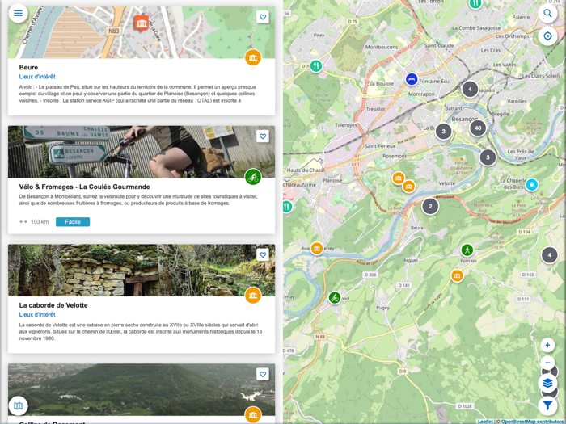The height and width of the screenshot is (424, 566).
Task: Zoom in the map with plus button
Action: [547, 345]
